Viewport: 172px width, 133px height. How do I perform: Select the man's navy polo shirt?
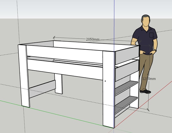point(146,39)
